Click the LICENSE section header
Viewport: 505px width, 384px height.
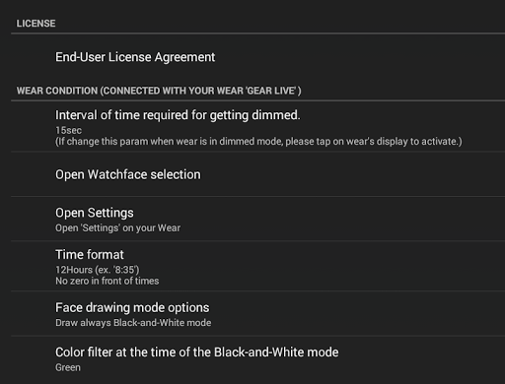(36, 24)
